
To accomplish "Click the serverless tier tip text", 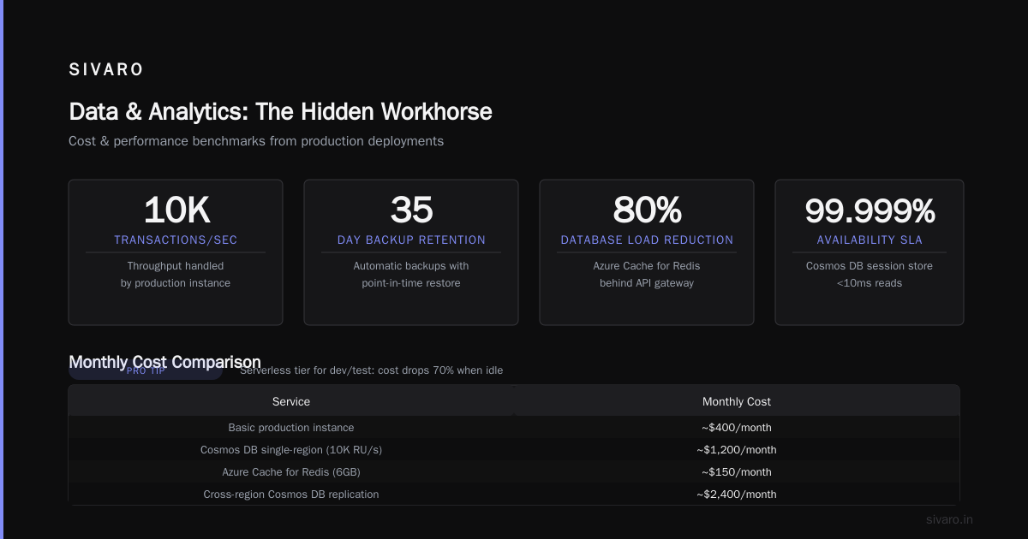I will pyautogui.click(x=371, y=370).
